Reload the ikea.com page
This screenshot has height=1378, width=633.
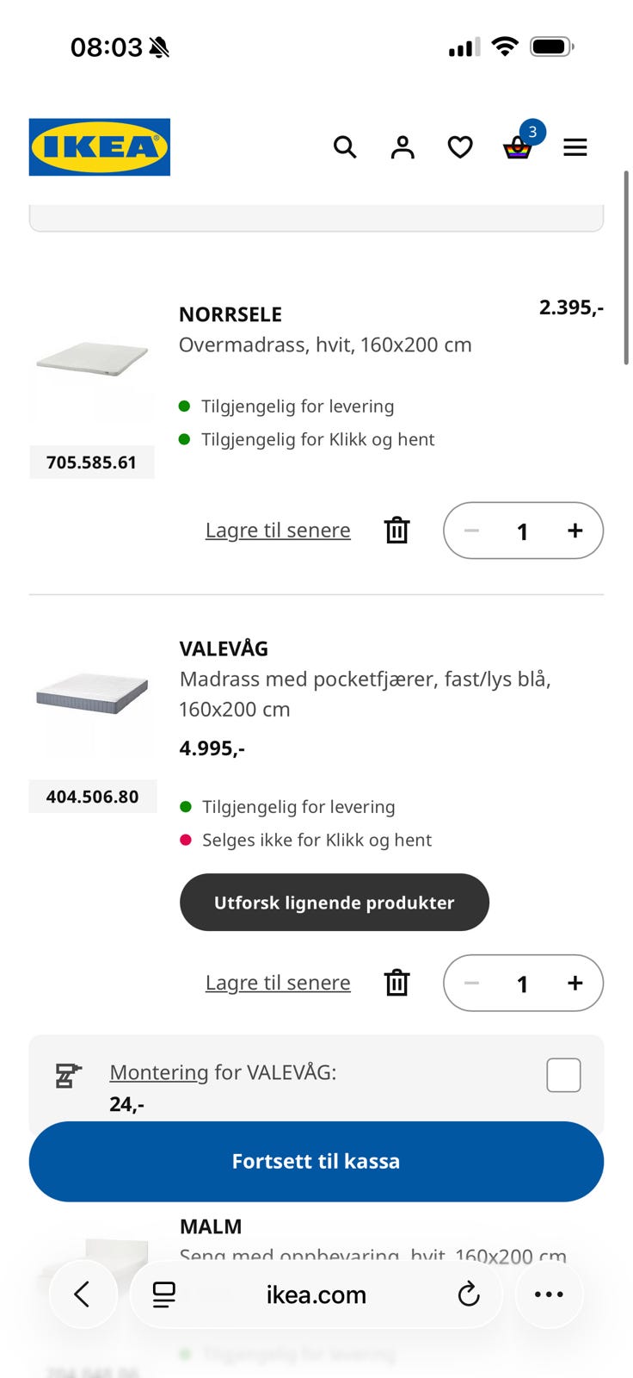tap(468, 1294)
